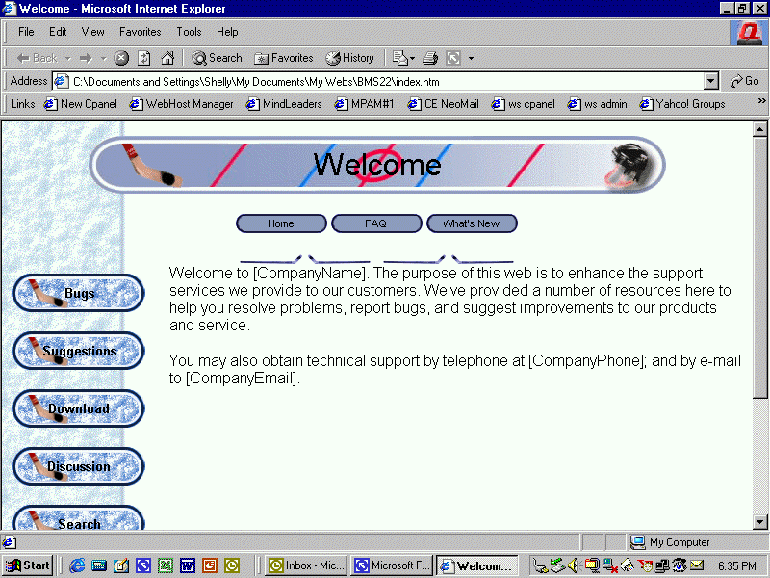The height and width of the screenshot is (578, 770).
Task: Open the Help menu
Action: coord(227,32)
